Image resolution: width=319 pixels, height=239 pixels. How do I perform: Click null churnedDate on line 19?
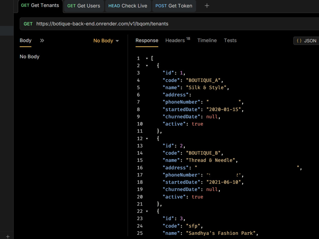click(x=212, y=189)
